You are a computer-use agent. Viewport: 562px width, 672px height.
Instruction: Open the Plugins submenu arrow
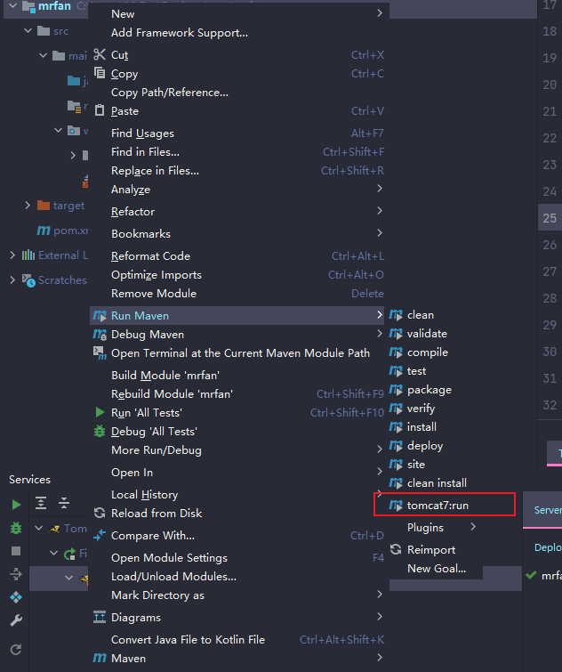(473, 527)
